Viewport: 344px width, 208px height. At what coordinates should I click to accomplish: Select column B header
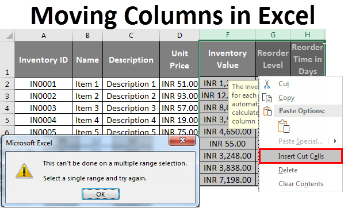click(x=87, y=35)
